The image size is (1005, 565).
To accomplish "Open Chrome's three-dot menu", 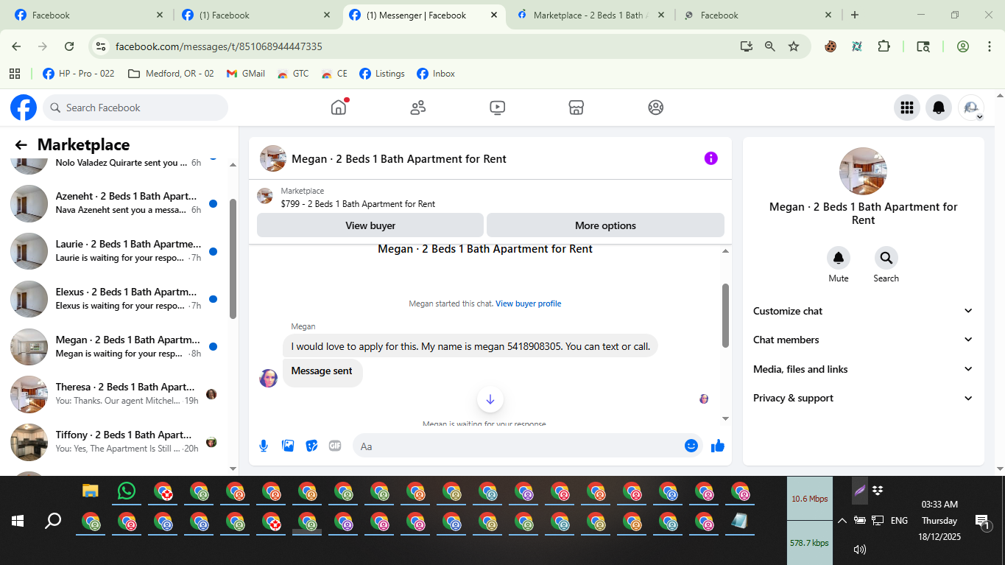I will click(x=989, y=46).
